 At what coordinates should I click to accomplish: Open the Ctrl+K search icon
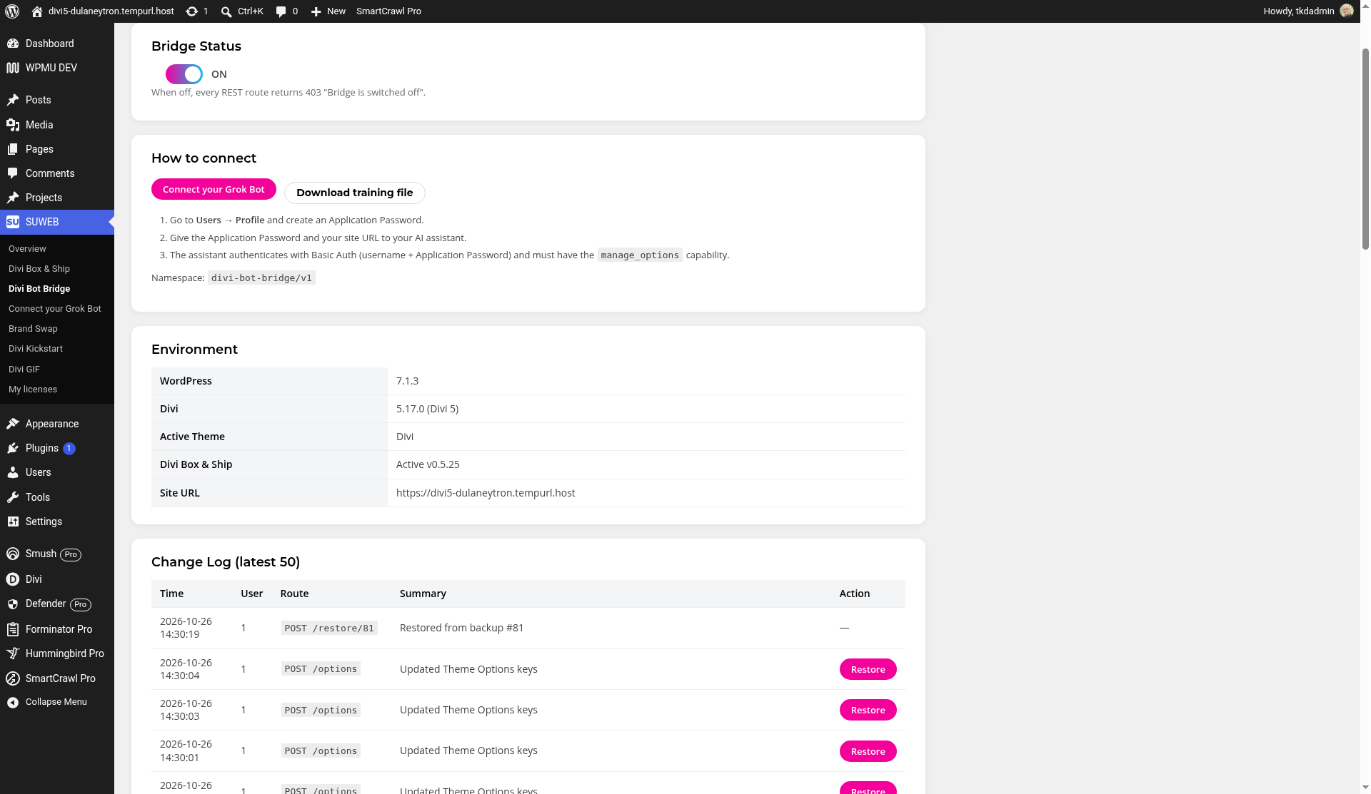226,11
